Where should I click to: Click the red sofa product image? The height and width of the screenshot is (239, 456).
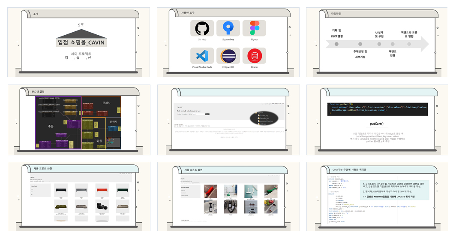102,190
